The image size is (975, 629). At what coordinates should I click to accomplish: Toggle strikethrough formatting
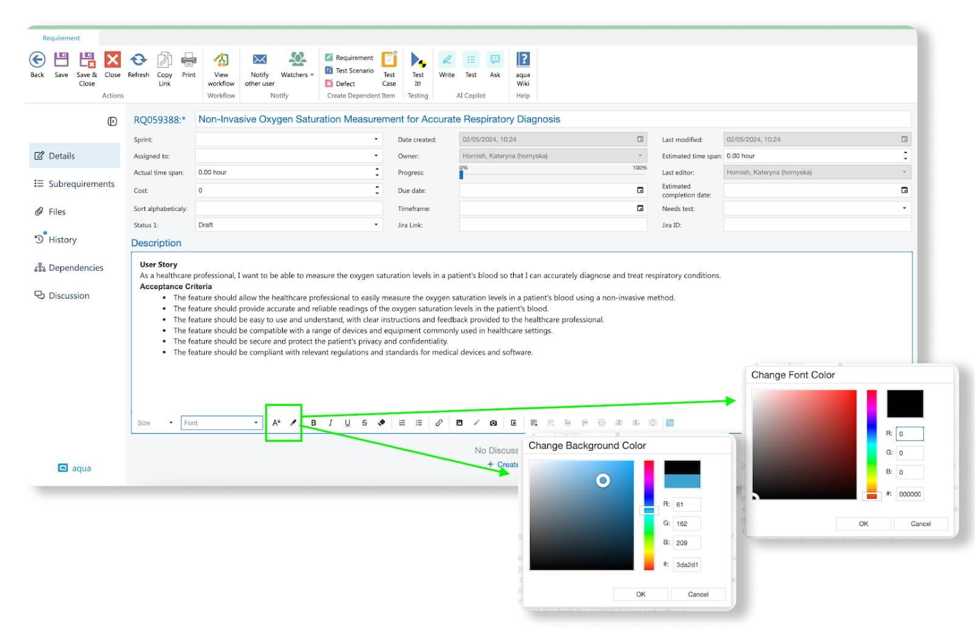(x=364, y=422)
